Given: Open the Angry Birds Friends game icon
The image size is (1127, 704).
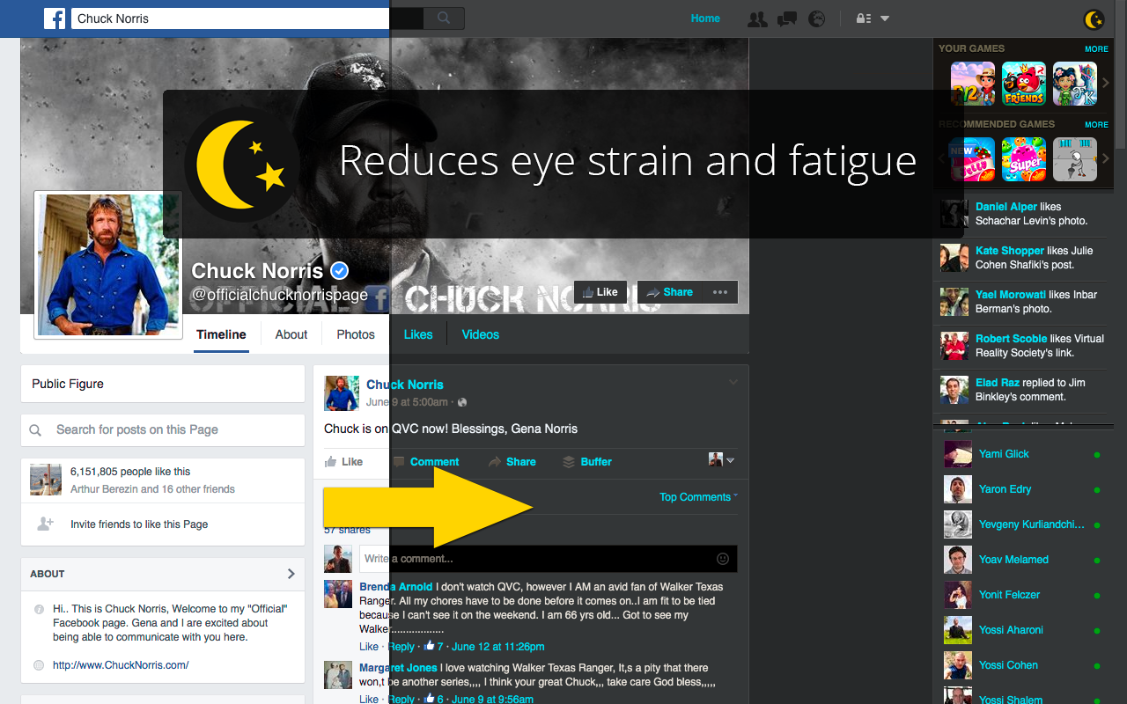Looking at the screenshot, I should (x=1024, y=84).
